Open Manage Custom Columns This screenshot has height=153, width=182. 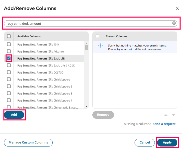point(28,142)
